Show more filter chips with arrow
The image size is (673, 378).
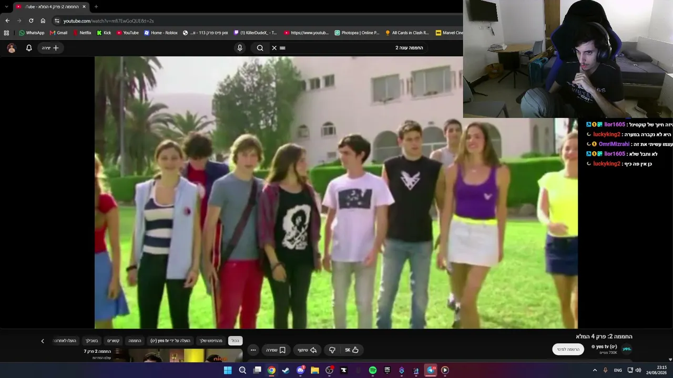coord(43,341)
